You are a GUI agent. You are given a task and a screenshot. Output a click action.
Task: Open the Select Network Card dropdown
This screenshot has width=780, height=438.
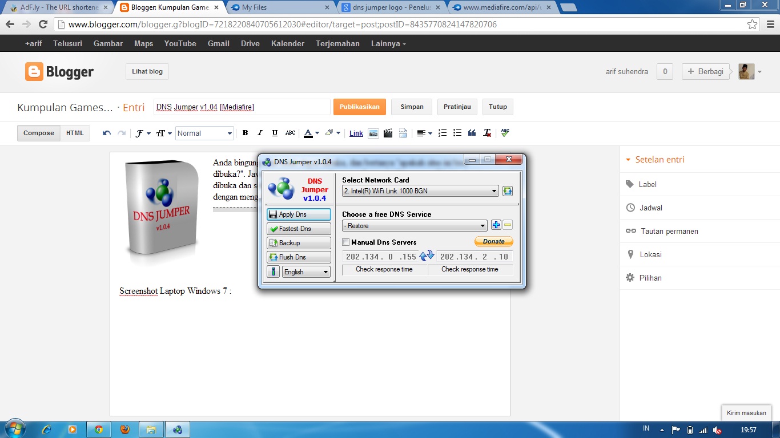420,191
